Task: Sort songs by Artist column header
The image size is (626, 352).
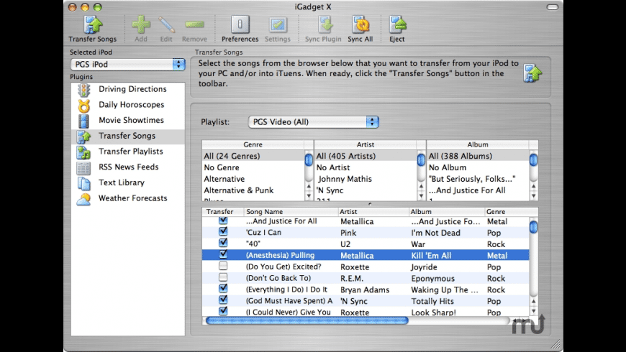Action: click(373, 212)
